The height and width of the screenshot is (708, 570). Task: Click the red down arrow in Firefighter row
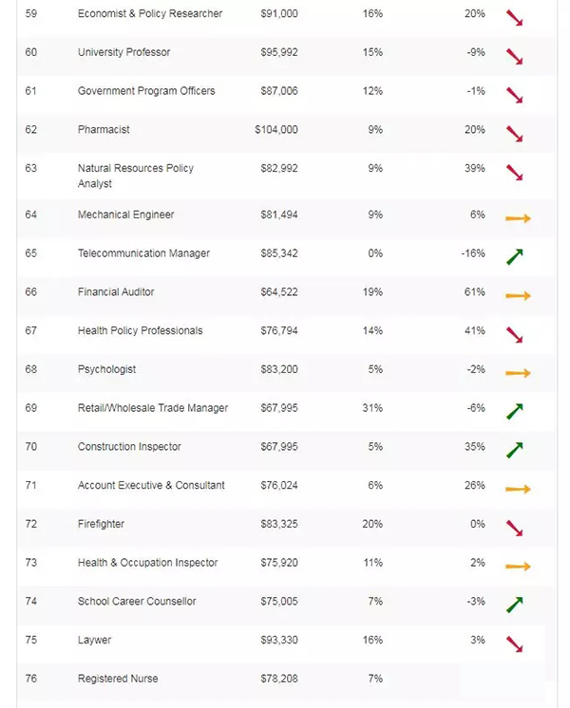pos(514,528)
